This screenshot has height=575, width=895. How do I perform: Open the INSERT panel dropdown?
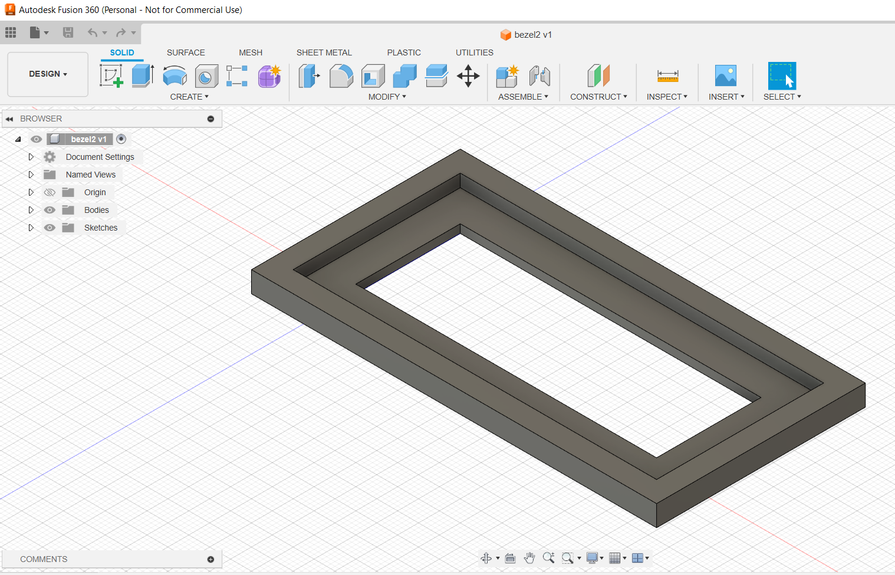(726, 97)
